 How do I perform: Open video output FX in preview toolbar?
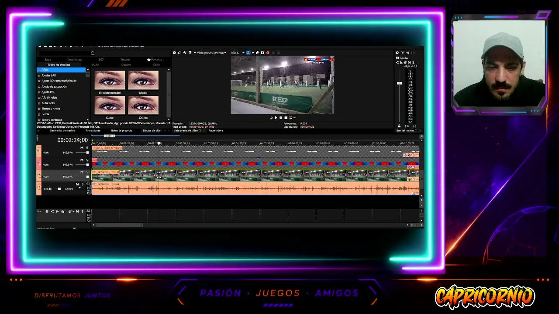pyautogui.click(x=185, y=53)
